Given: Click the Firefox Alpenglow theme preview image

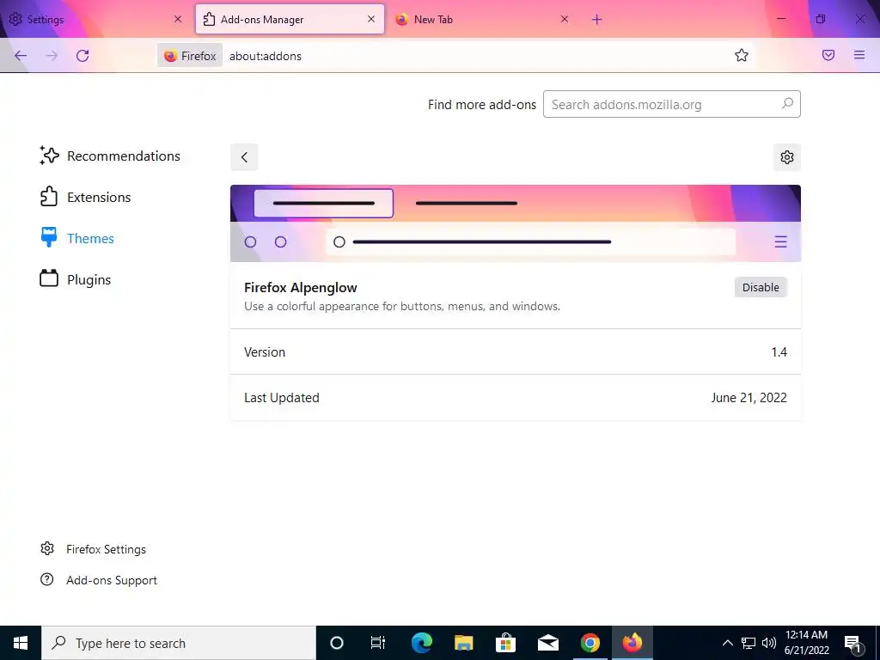Looking at the screenshot, I should 516,223.
